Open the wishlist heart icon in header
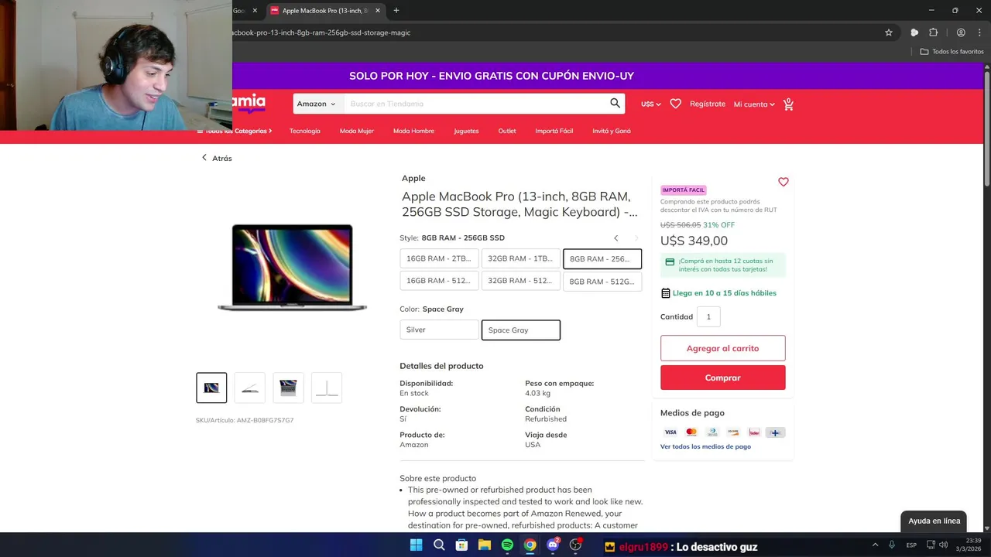 pos(675,104)
